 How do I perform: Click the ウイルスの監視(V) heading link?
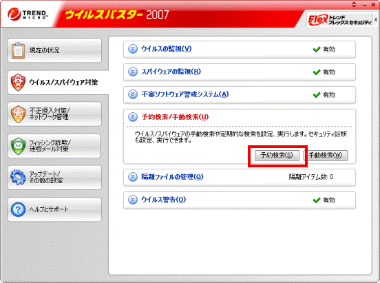tap(167, 49)
